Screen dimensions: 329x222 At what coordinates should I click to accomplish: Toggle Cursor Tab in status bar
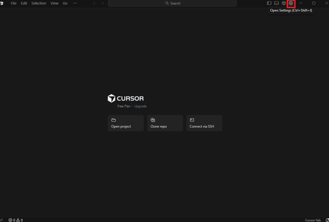pyautogui.click(x=313, y=220)
